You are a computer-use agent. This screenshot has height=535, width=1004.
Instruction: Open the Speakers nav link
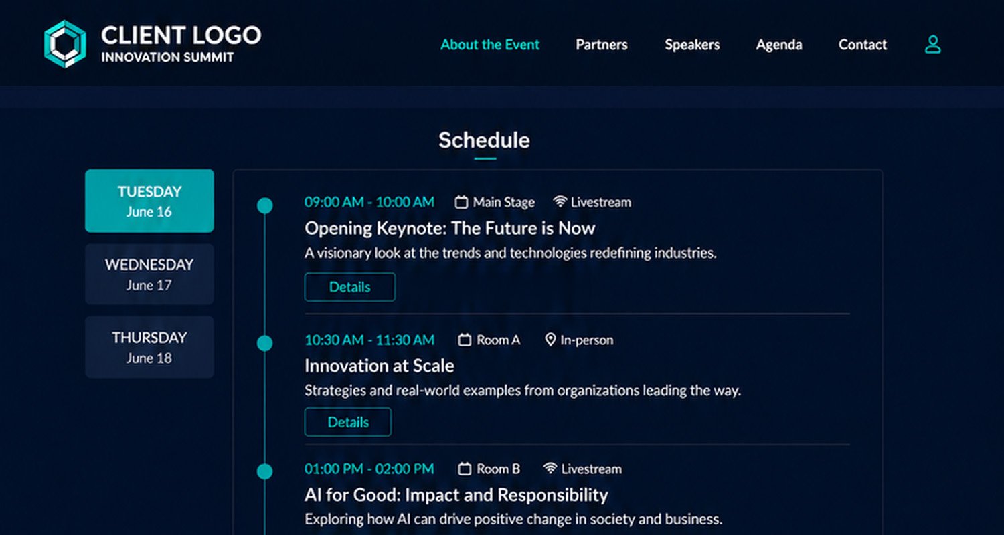(692, 45)
